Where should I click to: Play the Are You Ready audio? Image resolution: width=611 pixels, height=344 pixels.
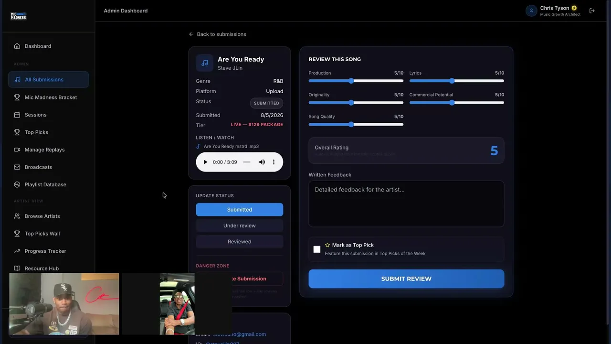coord(205,162)
